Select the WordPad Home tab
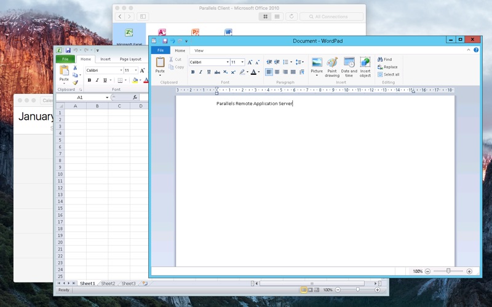 180,50
